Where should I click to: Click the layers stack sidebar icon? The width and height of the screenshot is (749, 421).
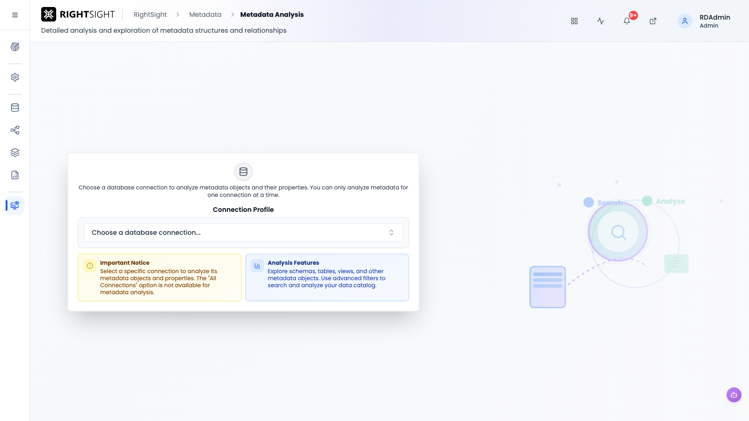[15, 152]
